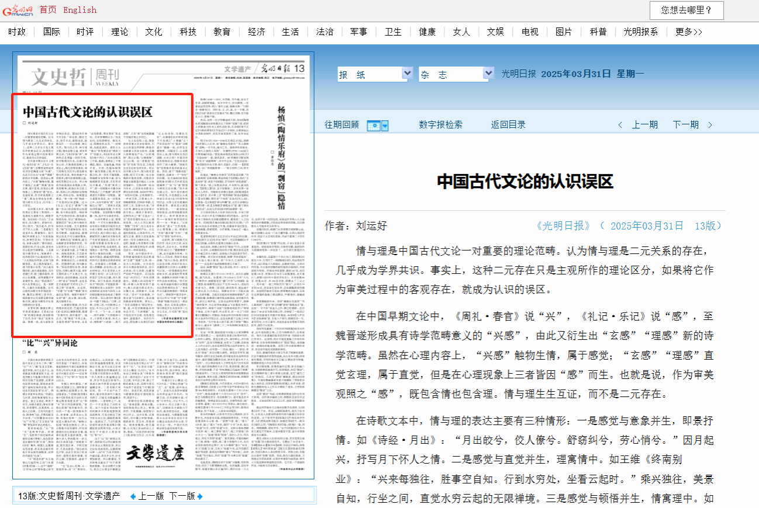Screen dimensions: 759x508
Task: Open the 科技 channel
Action: 188,32
